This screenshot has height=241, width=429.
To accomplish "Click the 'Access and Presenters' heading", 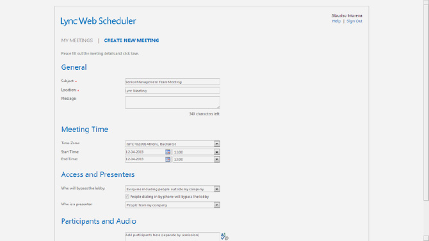I will point(98,174).
